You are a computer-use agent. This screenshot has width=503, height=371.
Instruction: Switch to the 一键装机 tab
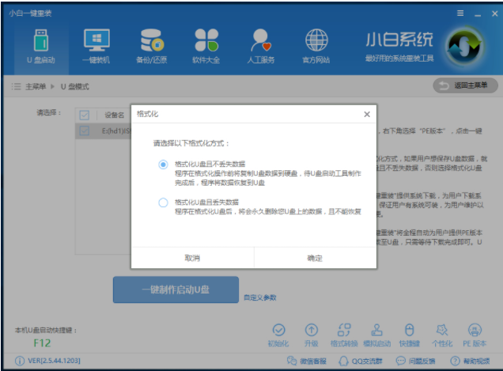pyautogui.click(x=96, y=45)
